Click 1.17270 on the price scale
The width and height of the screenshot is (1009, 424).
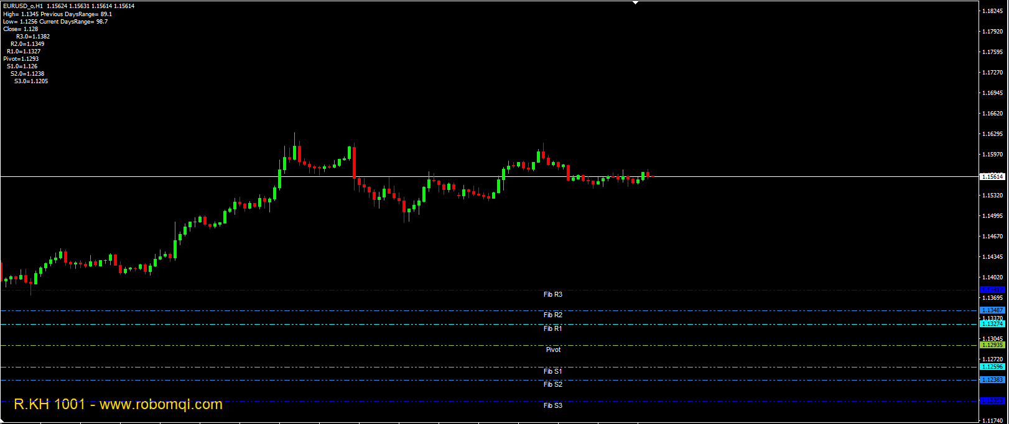click(x=992, y=73)
